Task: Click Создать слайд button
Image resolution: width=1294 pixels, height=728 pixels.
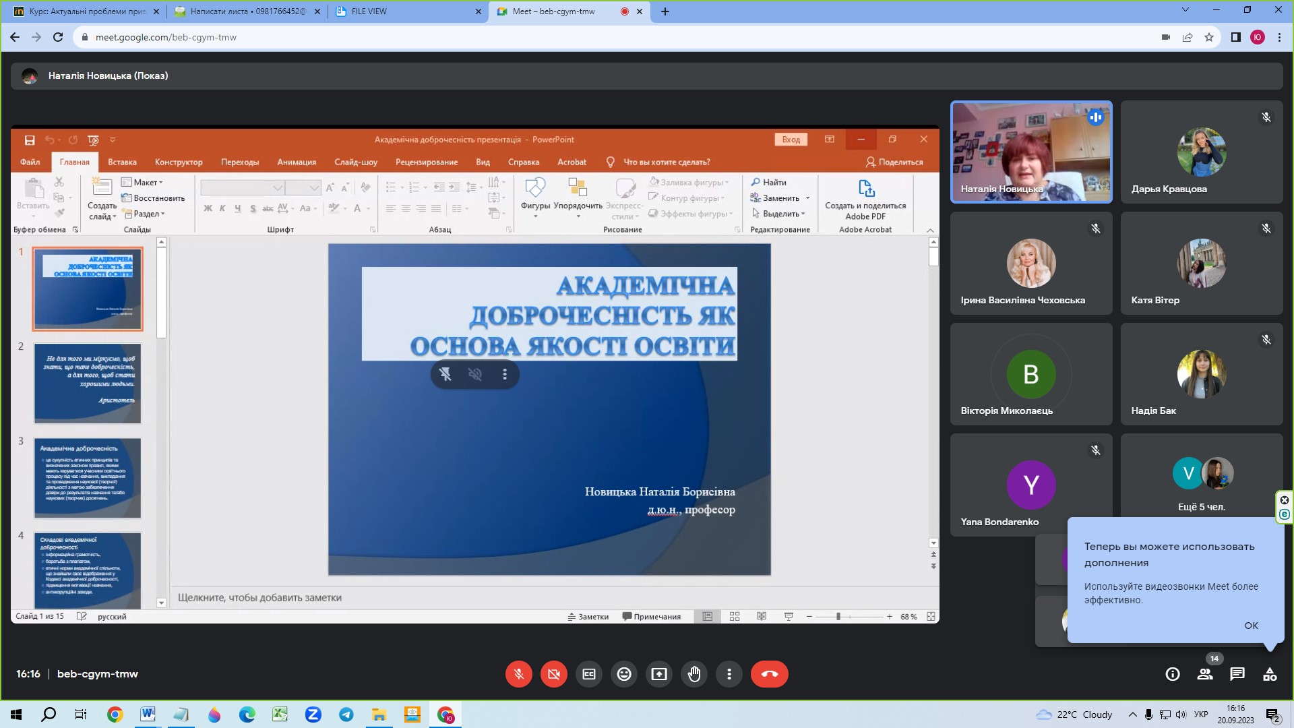Action: (x=102, y=199)
